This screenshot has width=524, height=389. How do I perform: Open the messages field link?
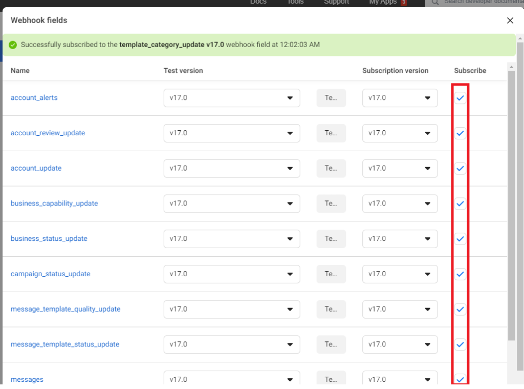point(27,380)
